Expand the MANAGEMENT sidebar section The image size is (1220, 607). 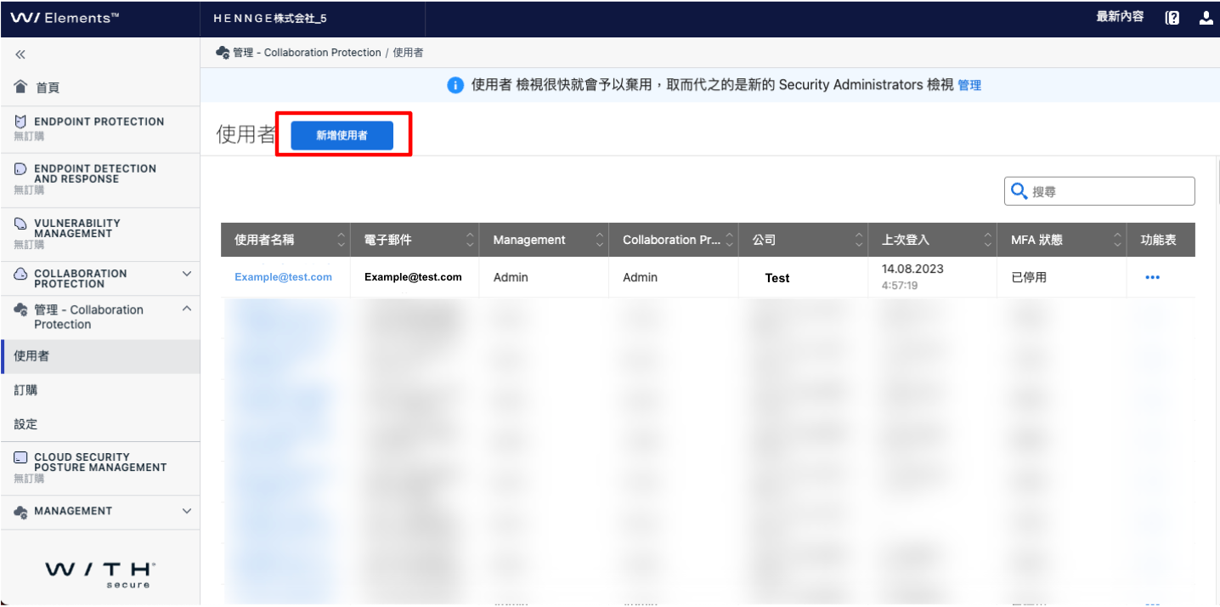pos(187,511)
